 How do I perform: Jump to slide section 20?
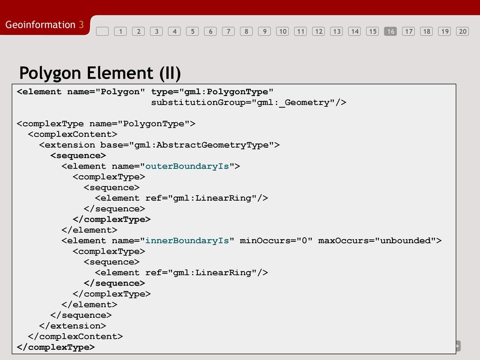pyautogui.click(x=463, y=31)
